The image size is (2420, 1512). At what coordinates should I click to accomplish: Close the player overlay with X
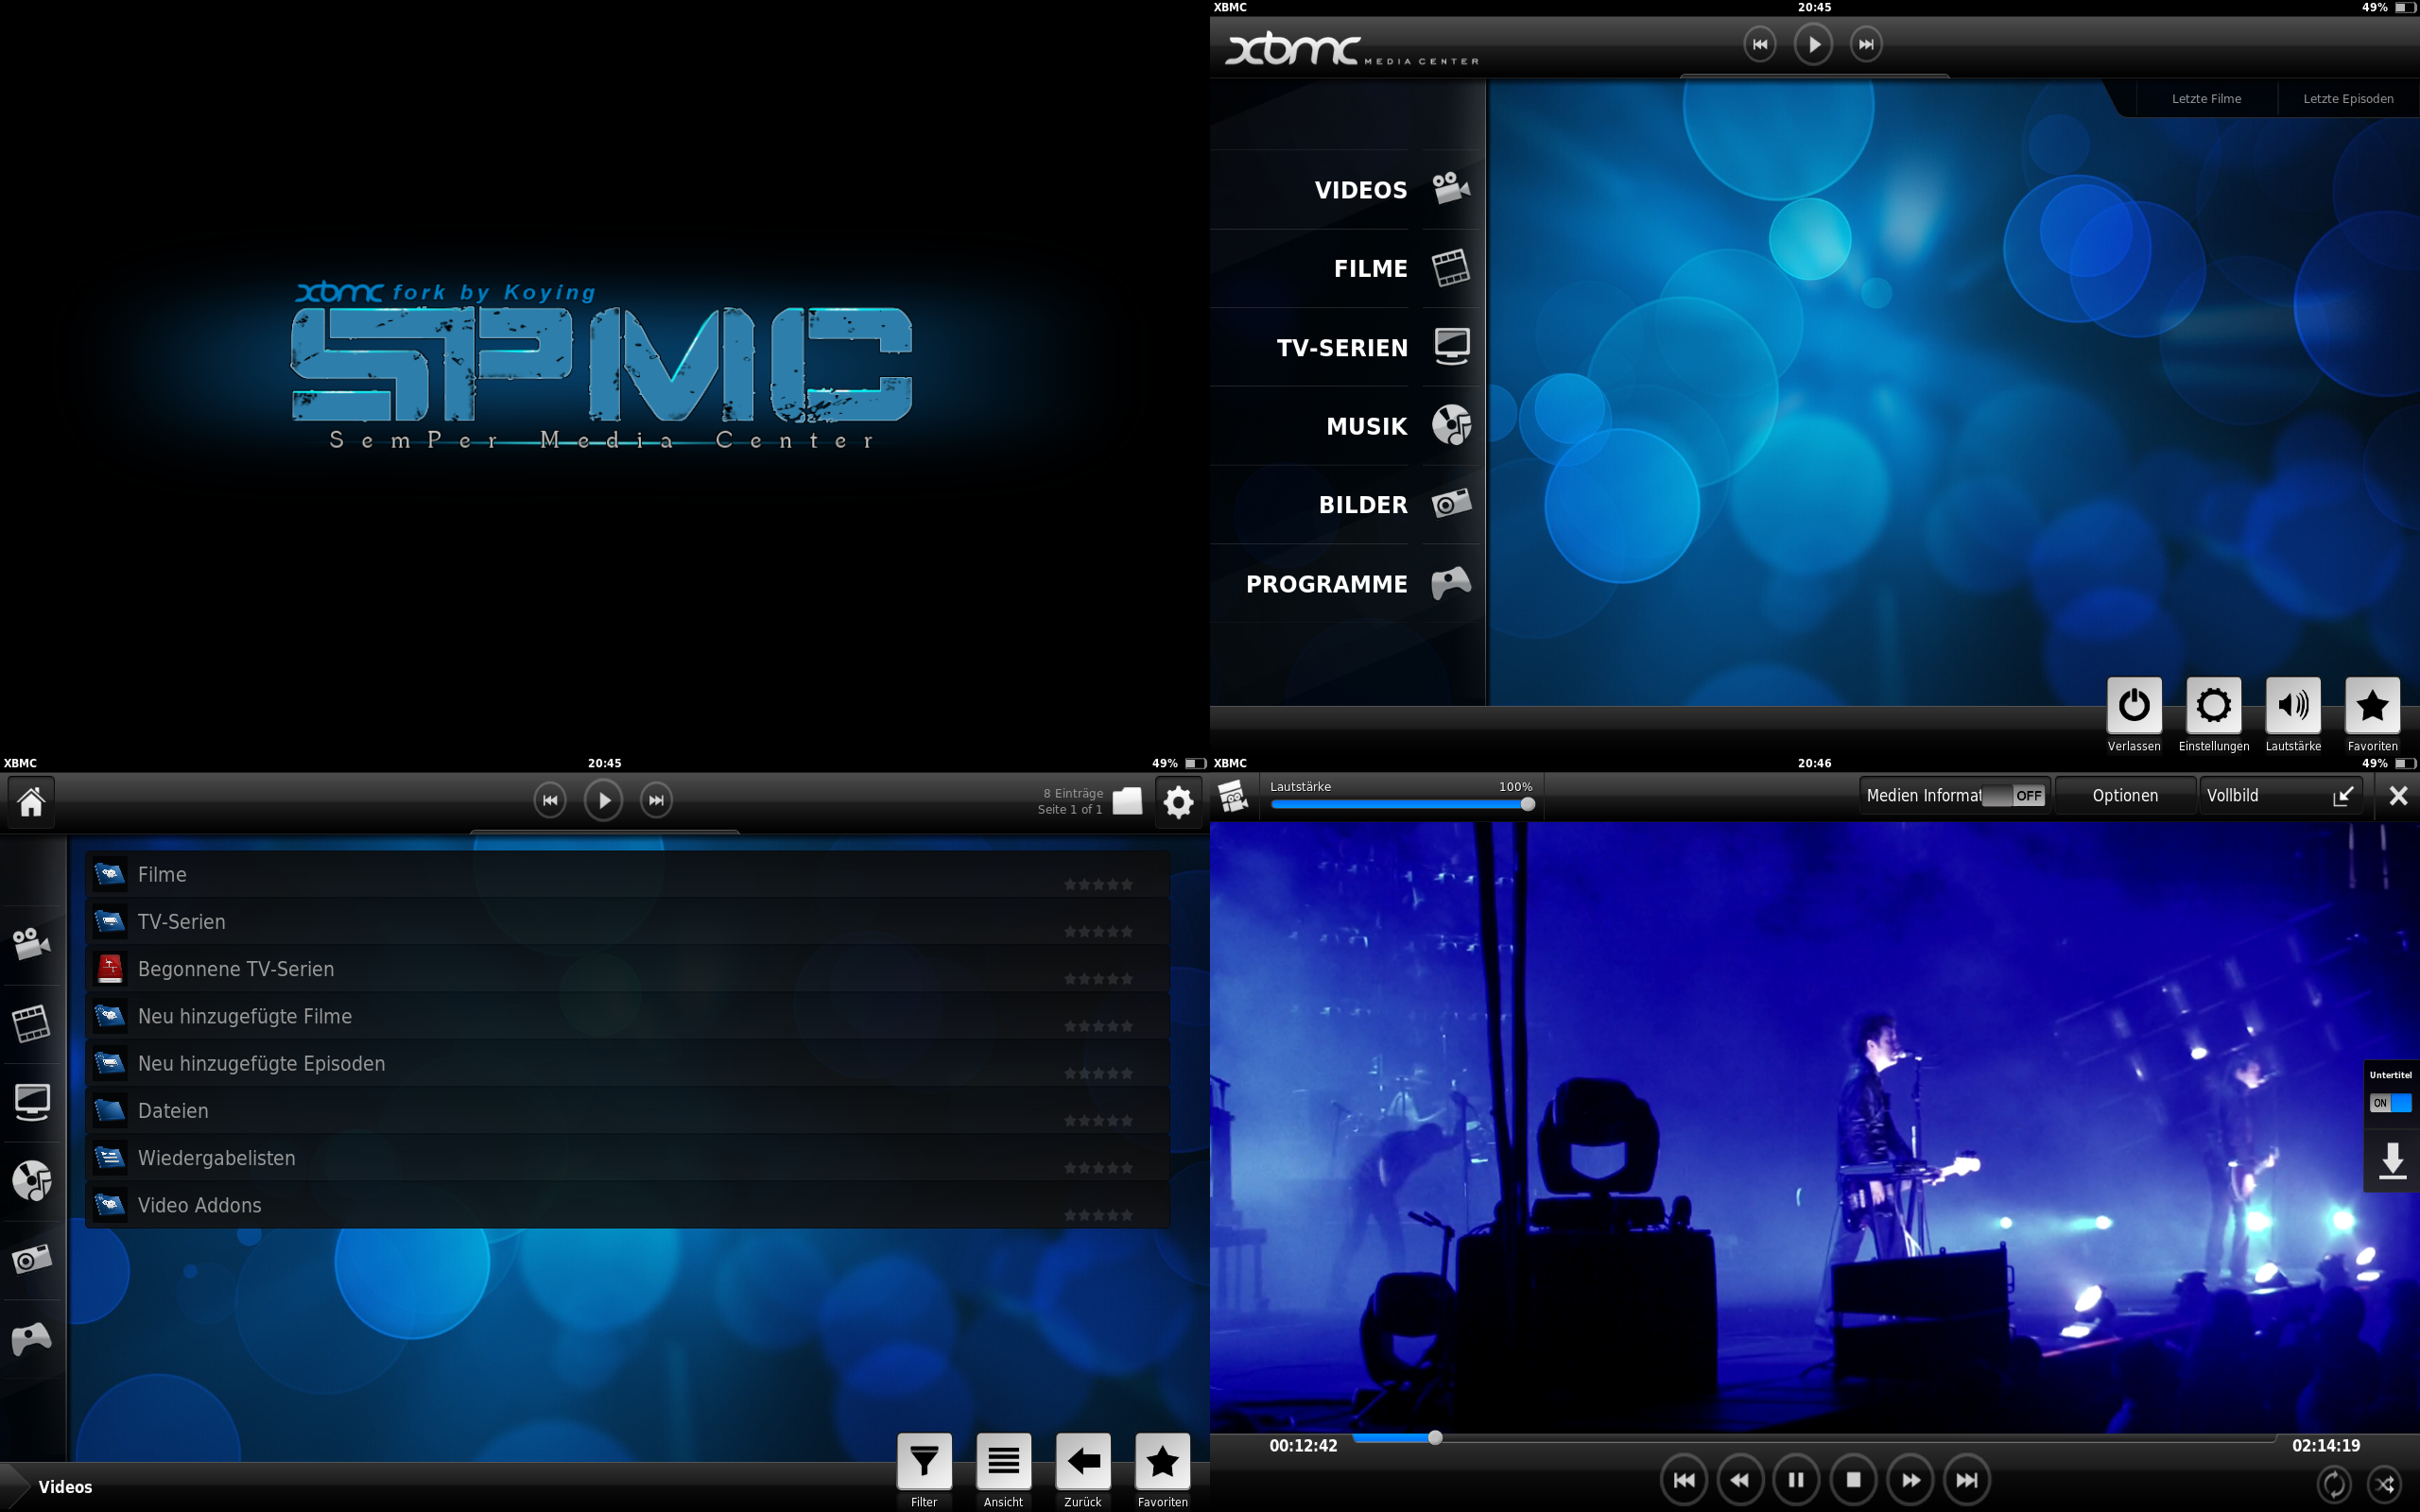tap(2398, 796)
